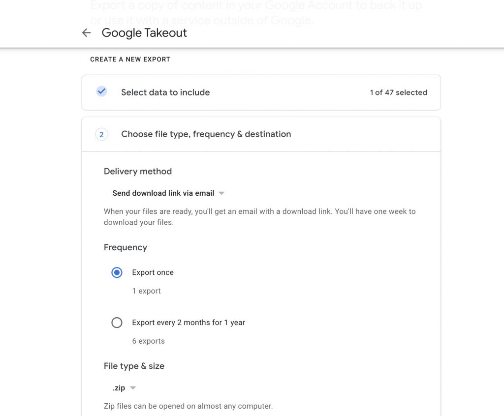This screenshot has height=416, width=504.
Task: Click the '1 of 47 selected' count
Action: (398, 92)
